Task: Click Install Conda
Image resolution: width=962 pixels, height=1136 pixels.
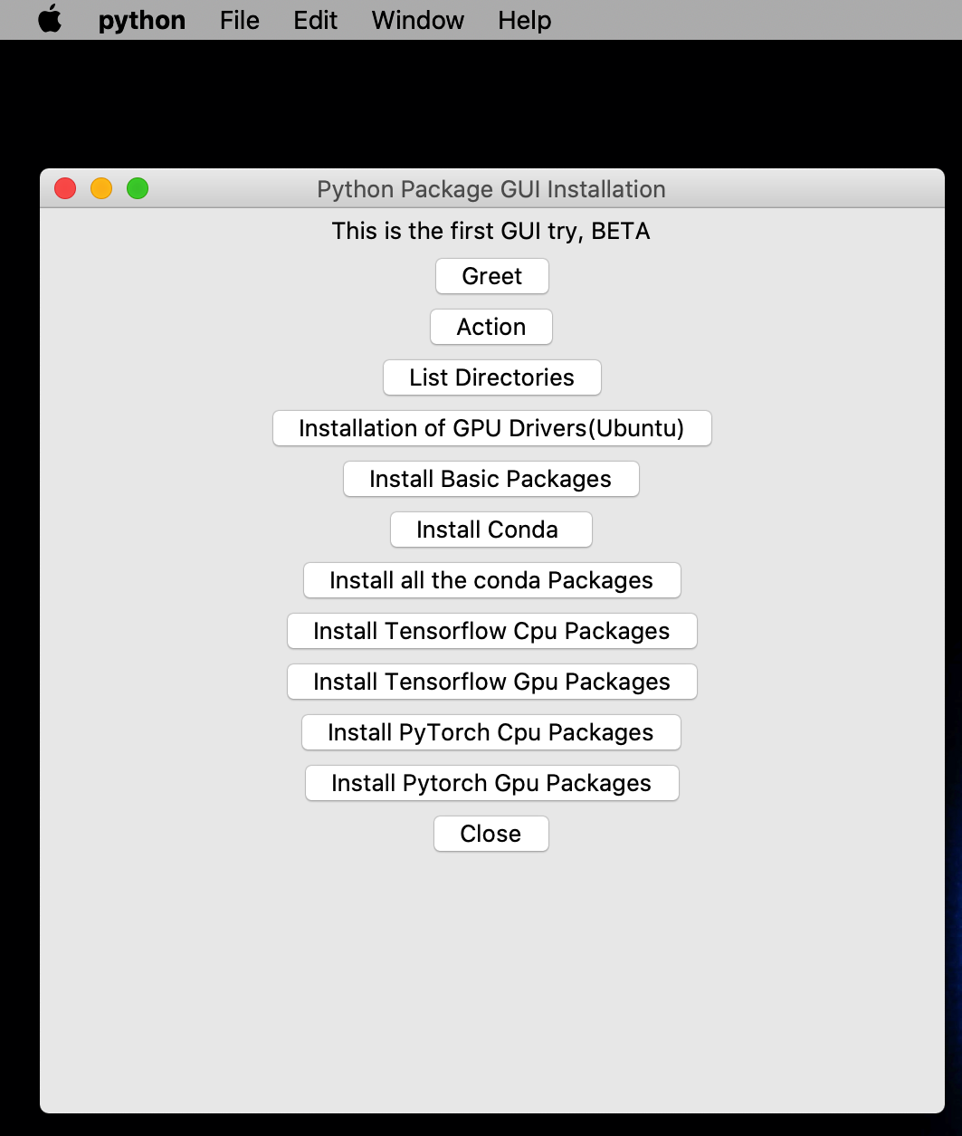Action: coord(491,530)
